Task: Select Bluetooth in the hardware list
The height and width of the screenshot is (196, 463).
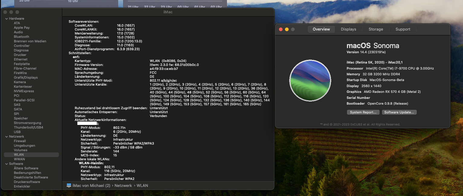Action: click(x=21, y=37)
